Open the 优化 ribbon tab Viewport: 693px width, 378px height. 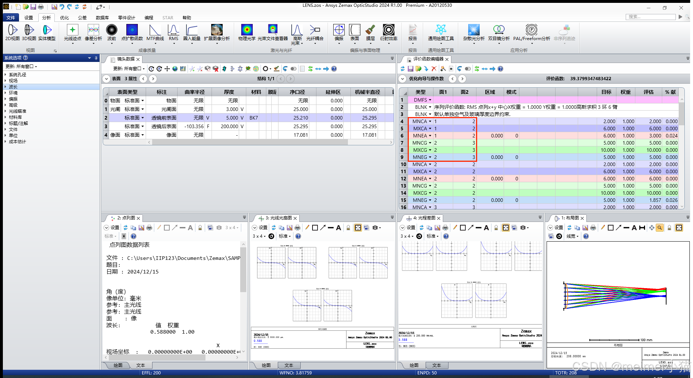click(64, 18)
